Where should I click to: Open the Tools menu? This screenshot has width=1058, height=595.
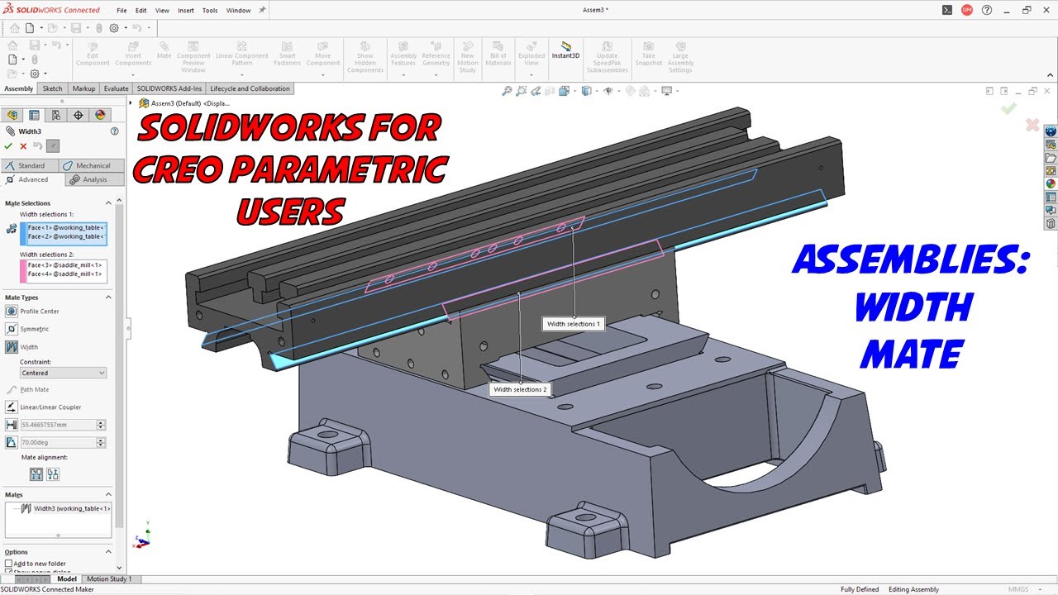tap(210, 11)
